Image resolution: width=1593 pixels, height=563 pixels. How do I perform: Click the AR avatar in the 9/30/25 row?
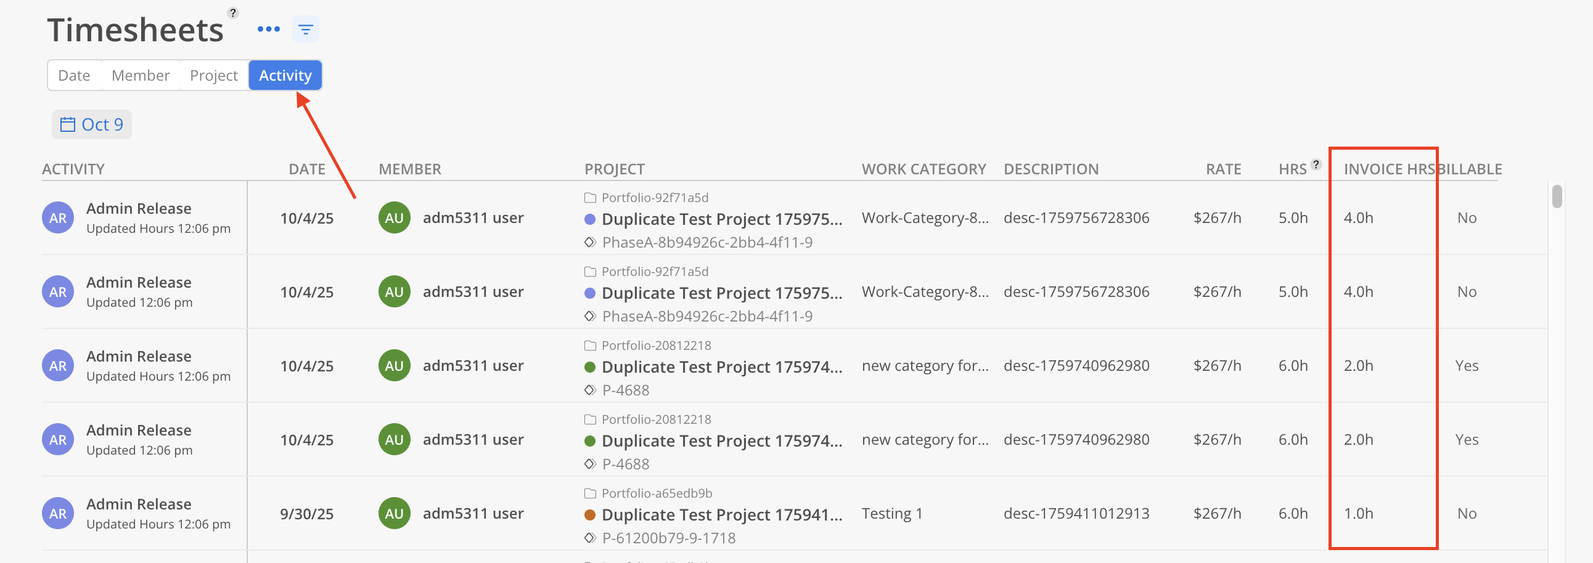click(58, 513)
